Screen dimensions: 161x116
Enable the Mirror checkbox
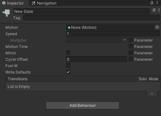[x=68, y=53]
